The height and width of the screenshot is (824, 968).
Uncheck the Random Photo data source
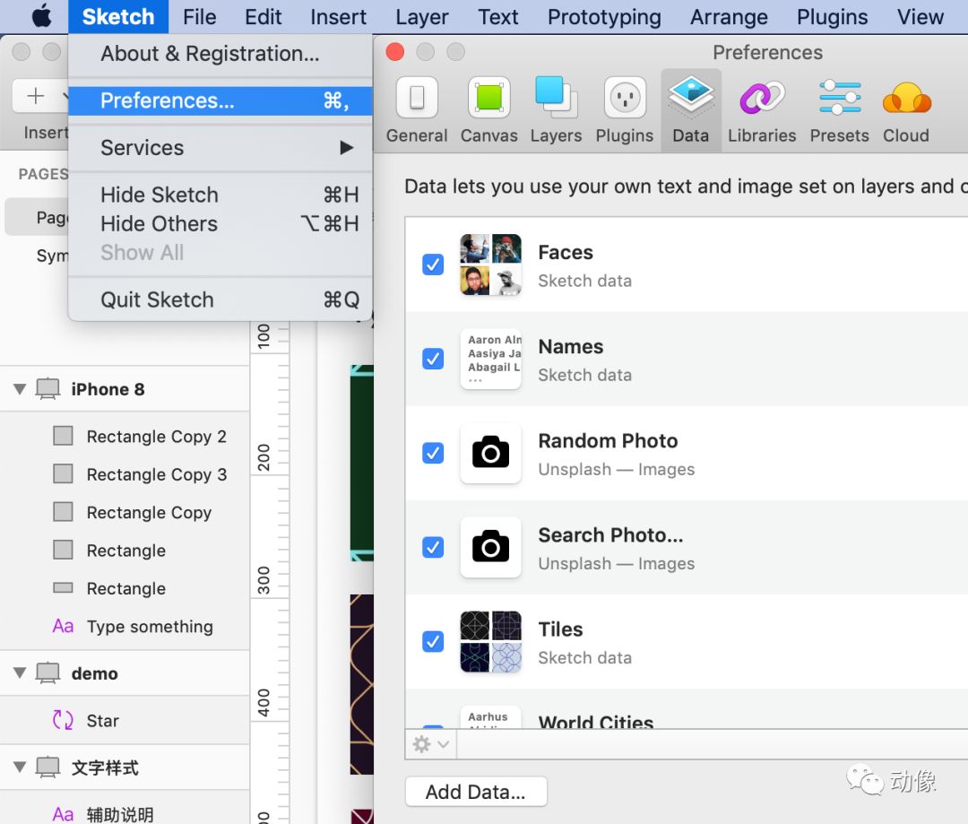pyautogui.click(x=433, y=453)
